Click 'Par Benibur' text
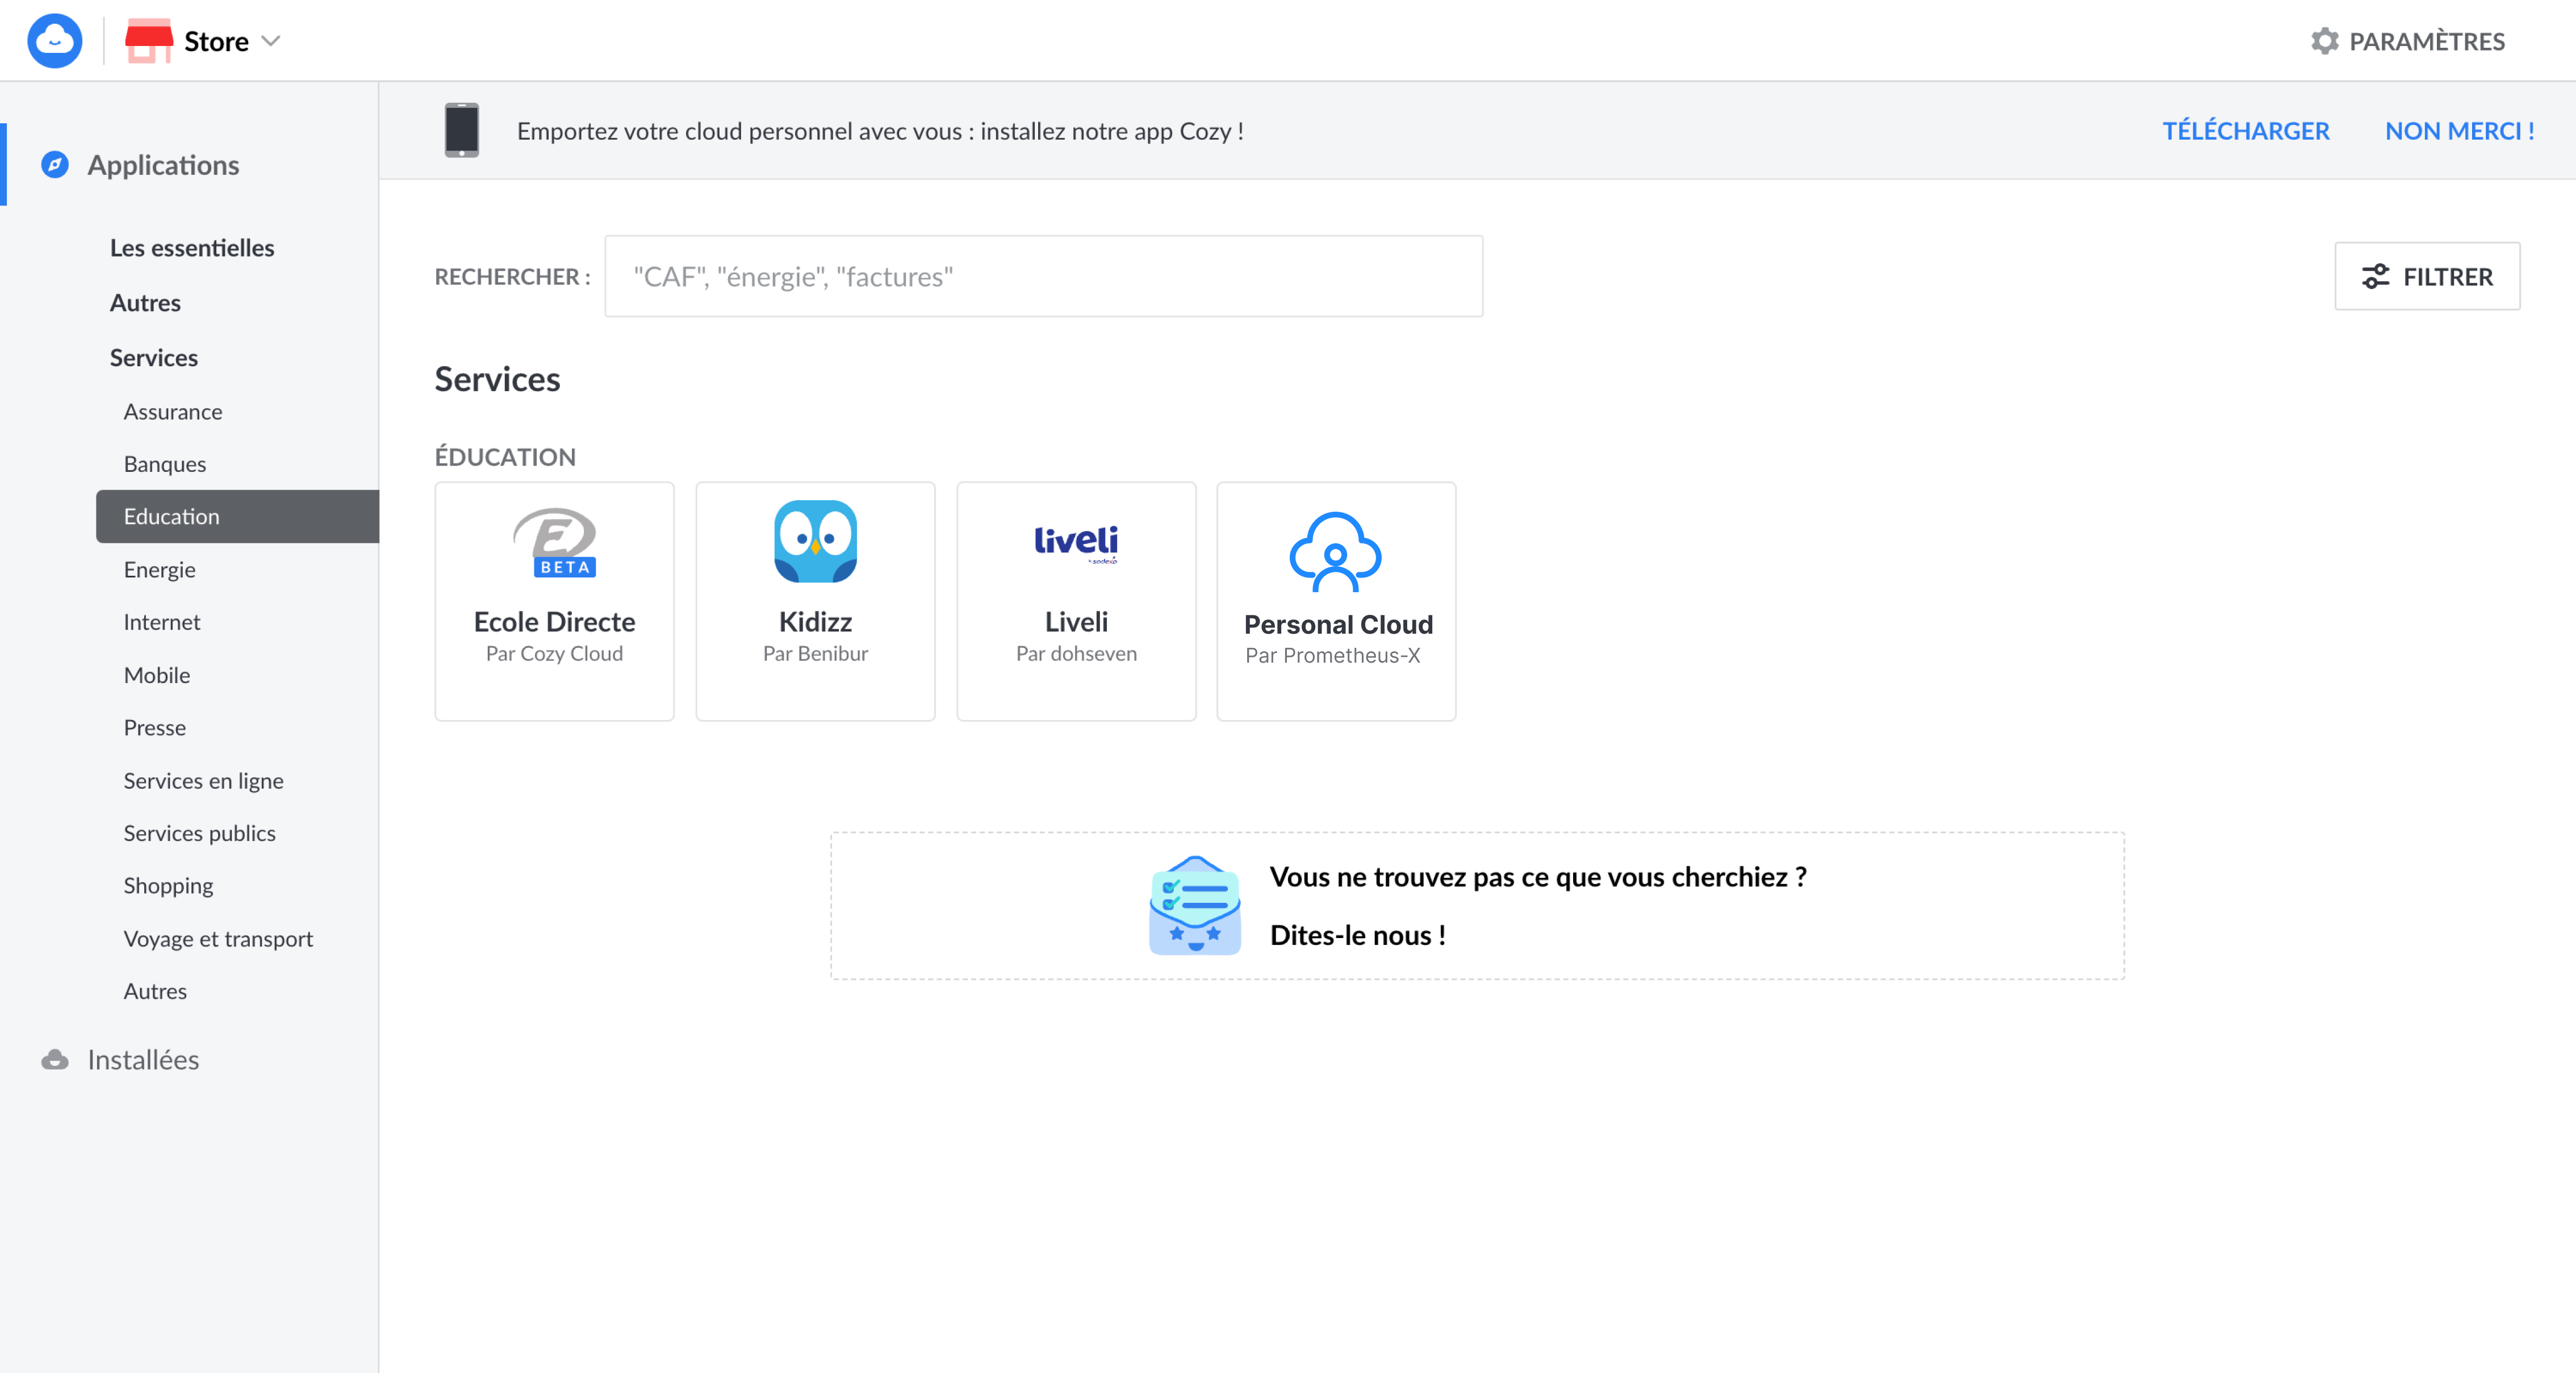Image resolution: width=2576 pixels, height=1373 pixels. coord(815,654)
